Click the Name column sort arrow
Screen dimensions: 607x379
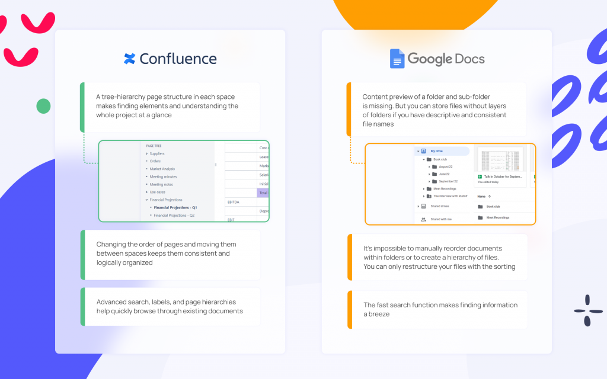point(489,197)
